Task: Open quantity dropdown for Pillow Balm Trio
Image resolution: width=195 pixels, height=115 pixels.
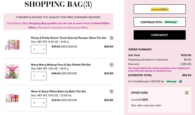Action: click(38, 103)
